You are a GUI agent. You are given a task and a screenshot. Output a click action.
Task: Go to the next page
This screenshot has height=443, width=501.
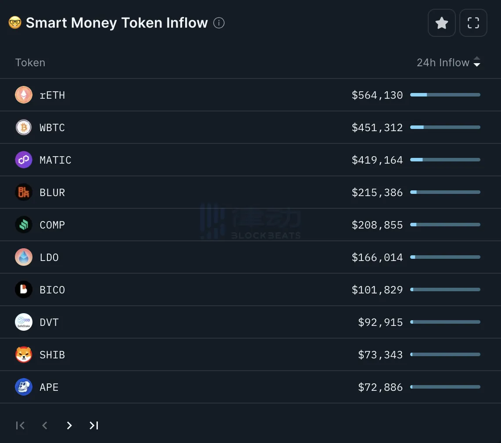[69, 425]
